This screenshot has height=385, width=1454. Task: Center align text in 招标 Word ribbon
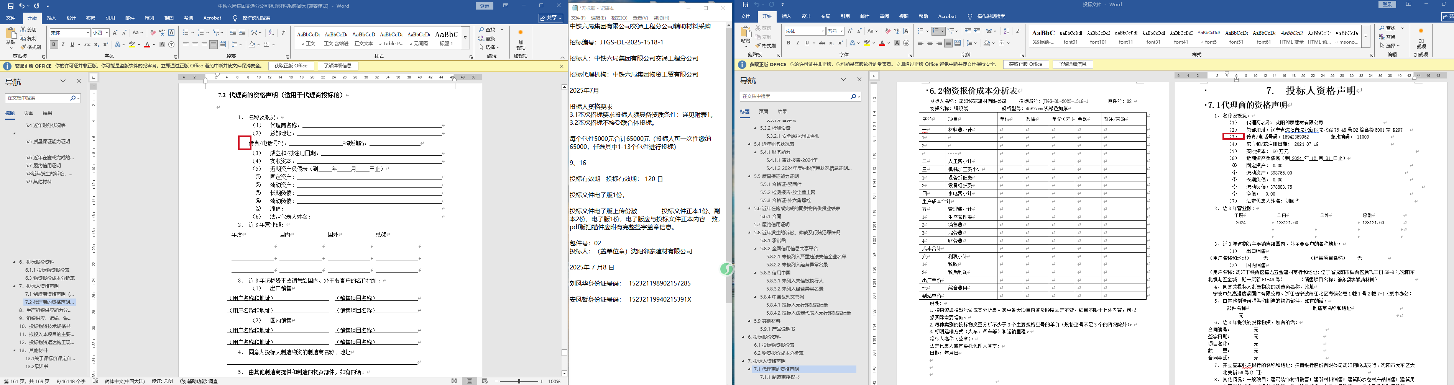click(x=195, y=44)
